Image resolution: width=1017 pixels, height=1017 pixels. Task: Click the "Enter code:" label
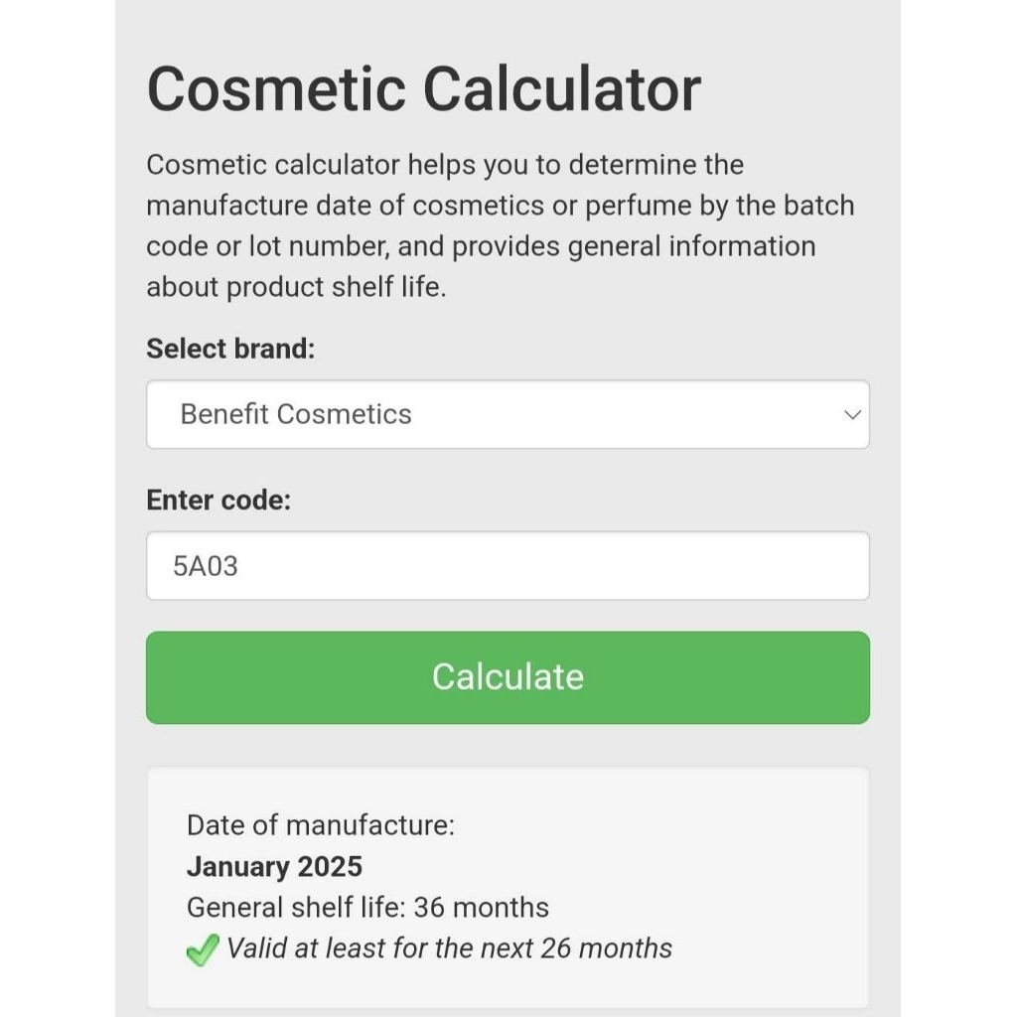click(x=218, y=500)
